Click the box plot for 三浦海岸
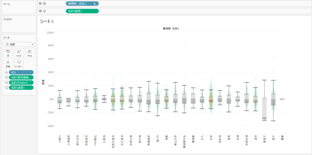 click(x=68, y=100)
